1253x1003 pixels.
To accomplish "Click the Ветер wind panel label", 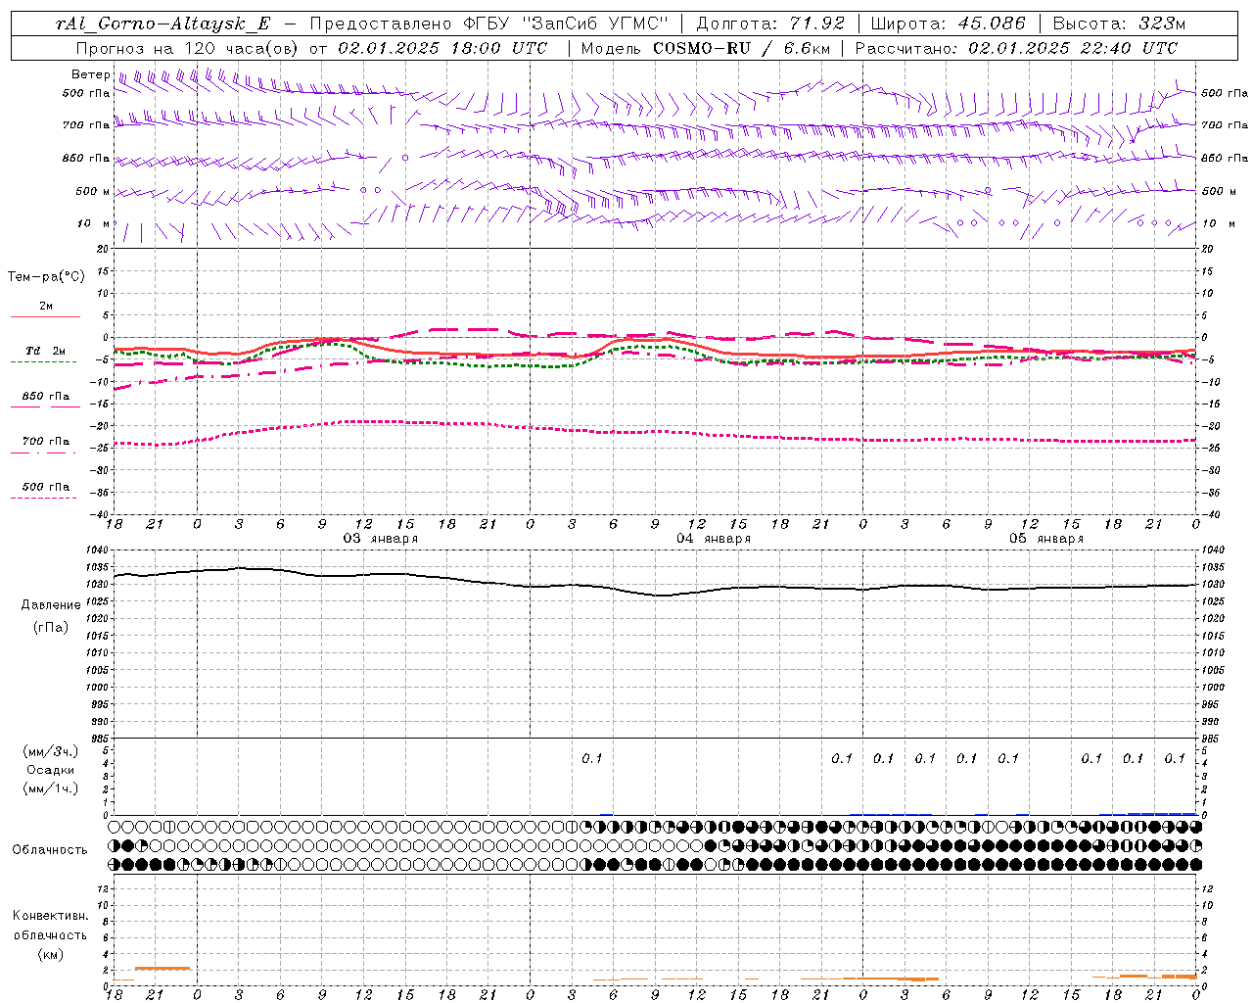I will pyautogui.click(x=90, y=74).
